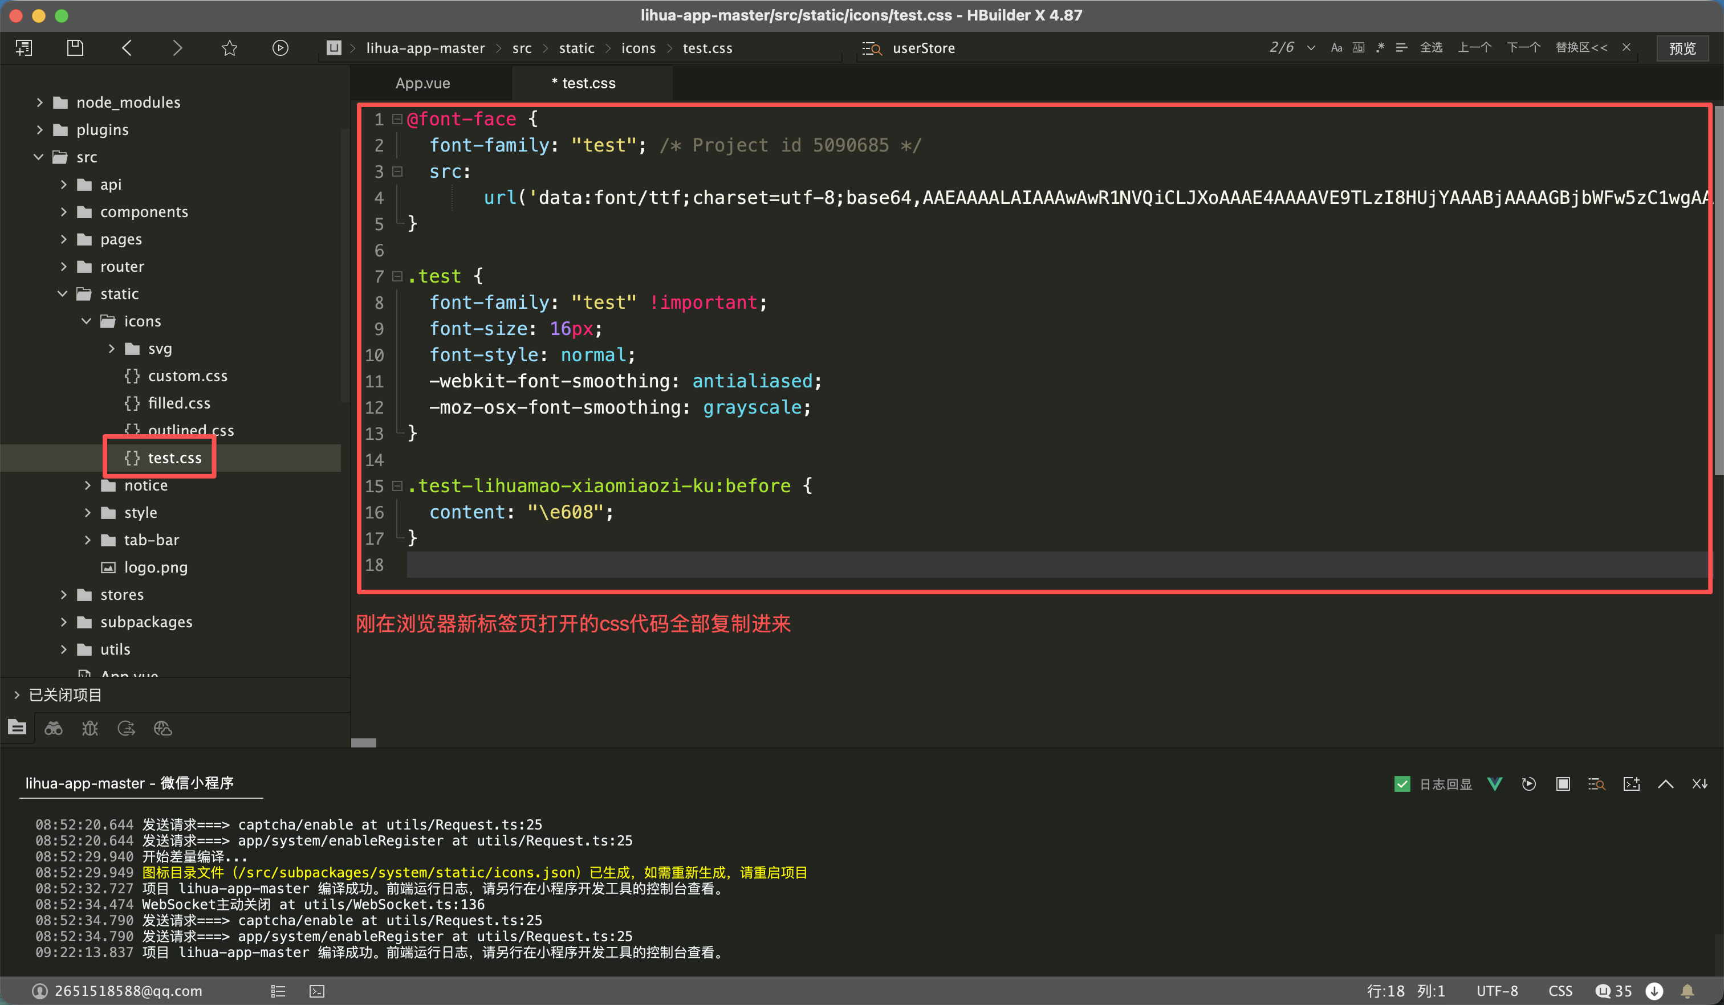Switch to the App.vue tab
The width and height of the screenshot is (1724, 1005).
click(422, 83)
